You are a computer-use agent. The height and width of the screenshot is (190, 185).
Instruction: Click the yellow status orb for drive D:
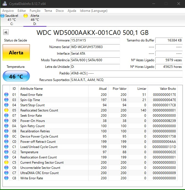pos(26,16)
